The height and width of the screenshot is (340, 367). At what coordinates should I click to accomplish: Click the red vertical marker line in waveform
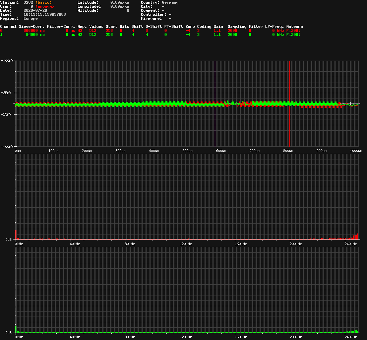pyautogui.click(x=289, y=104)
